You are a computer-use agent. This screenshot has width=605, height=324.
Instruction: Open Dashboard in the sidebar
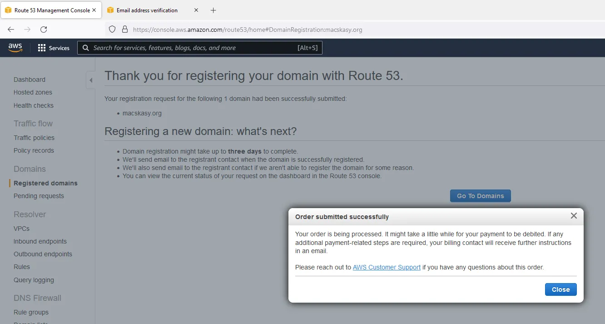coord(30,80)
